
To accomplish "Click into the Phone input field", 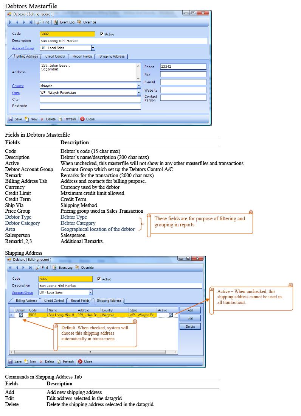I will click(183, 67).
